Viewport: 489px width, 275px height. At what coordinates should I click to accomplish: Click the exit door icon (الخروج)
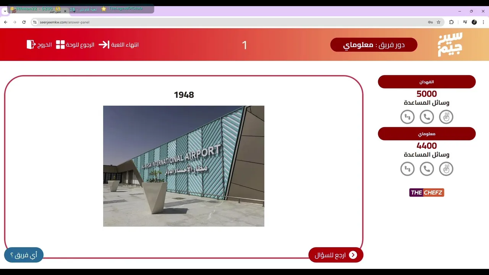(x=31, y=45)
